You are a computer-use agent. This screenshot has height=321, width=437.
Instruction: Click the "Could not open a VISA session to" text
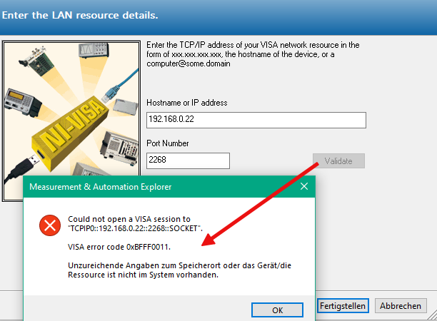click(129, 219)
